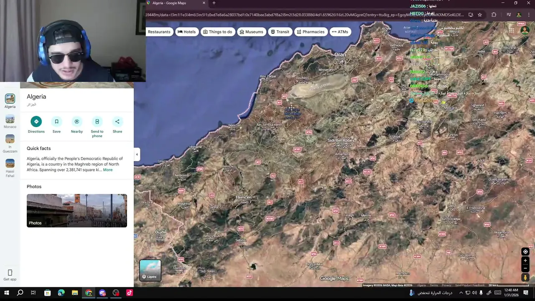Share the Algeria place link
The width and height of the screenshot is (535, 301).
pyautogui.click(x=117, y=122)
